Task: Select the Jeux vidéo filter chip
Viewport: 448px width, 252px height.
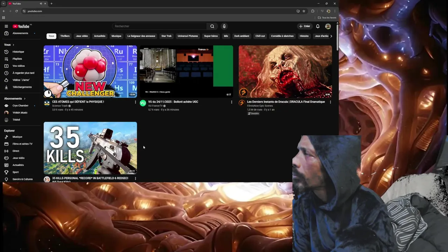Action: (x=82, y=36)
